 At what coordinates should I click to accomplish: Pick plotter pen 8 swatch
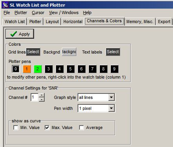103,69
